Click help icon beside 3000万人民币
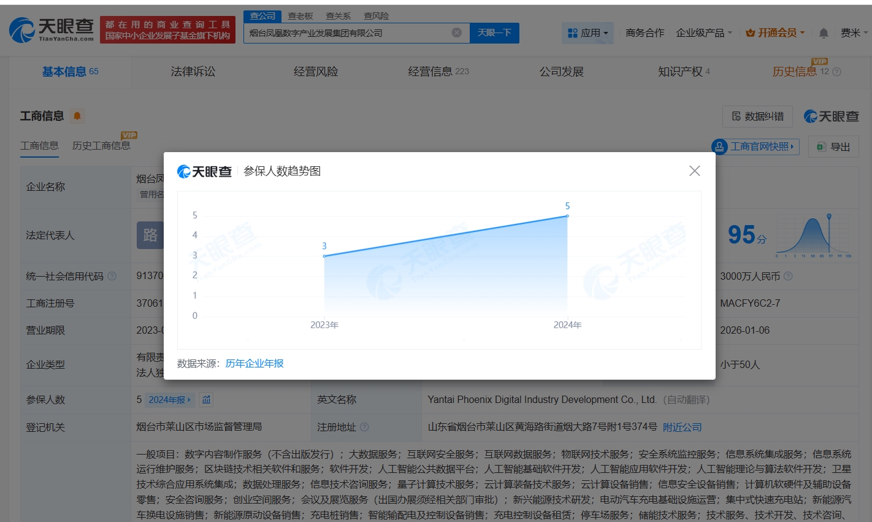Viewport: 872px width, 522px height. 788,276
